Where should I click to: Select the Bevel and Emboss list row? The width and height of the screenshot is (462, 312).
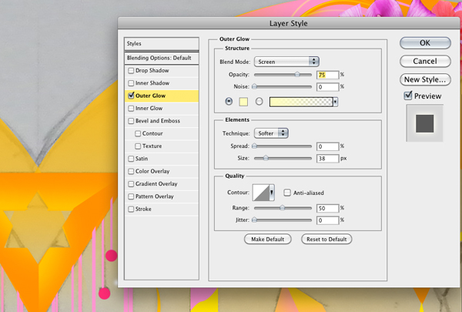[x=162, y=121]
